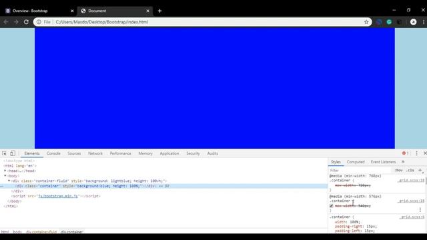The height and width of the screenshot is (240, 427).
Task: Close the DevTools panel
Action: 425,153
